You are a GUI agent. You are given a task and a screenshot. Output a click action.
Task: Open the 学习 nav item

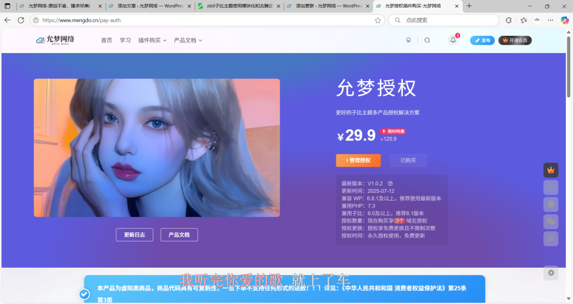[x=125, y=40]
